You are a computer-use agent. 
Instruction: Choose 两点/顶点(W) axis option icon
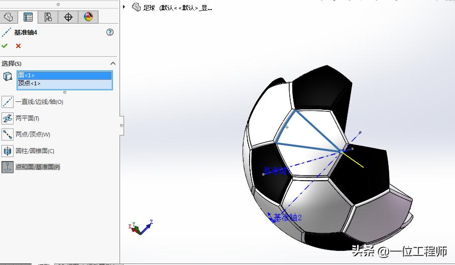[7, 135]
